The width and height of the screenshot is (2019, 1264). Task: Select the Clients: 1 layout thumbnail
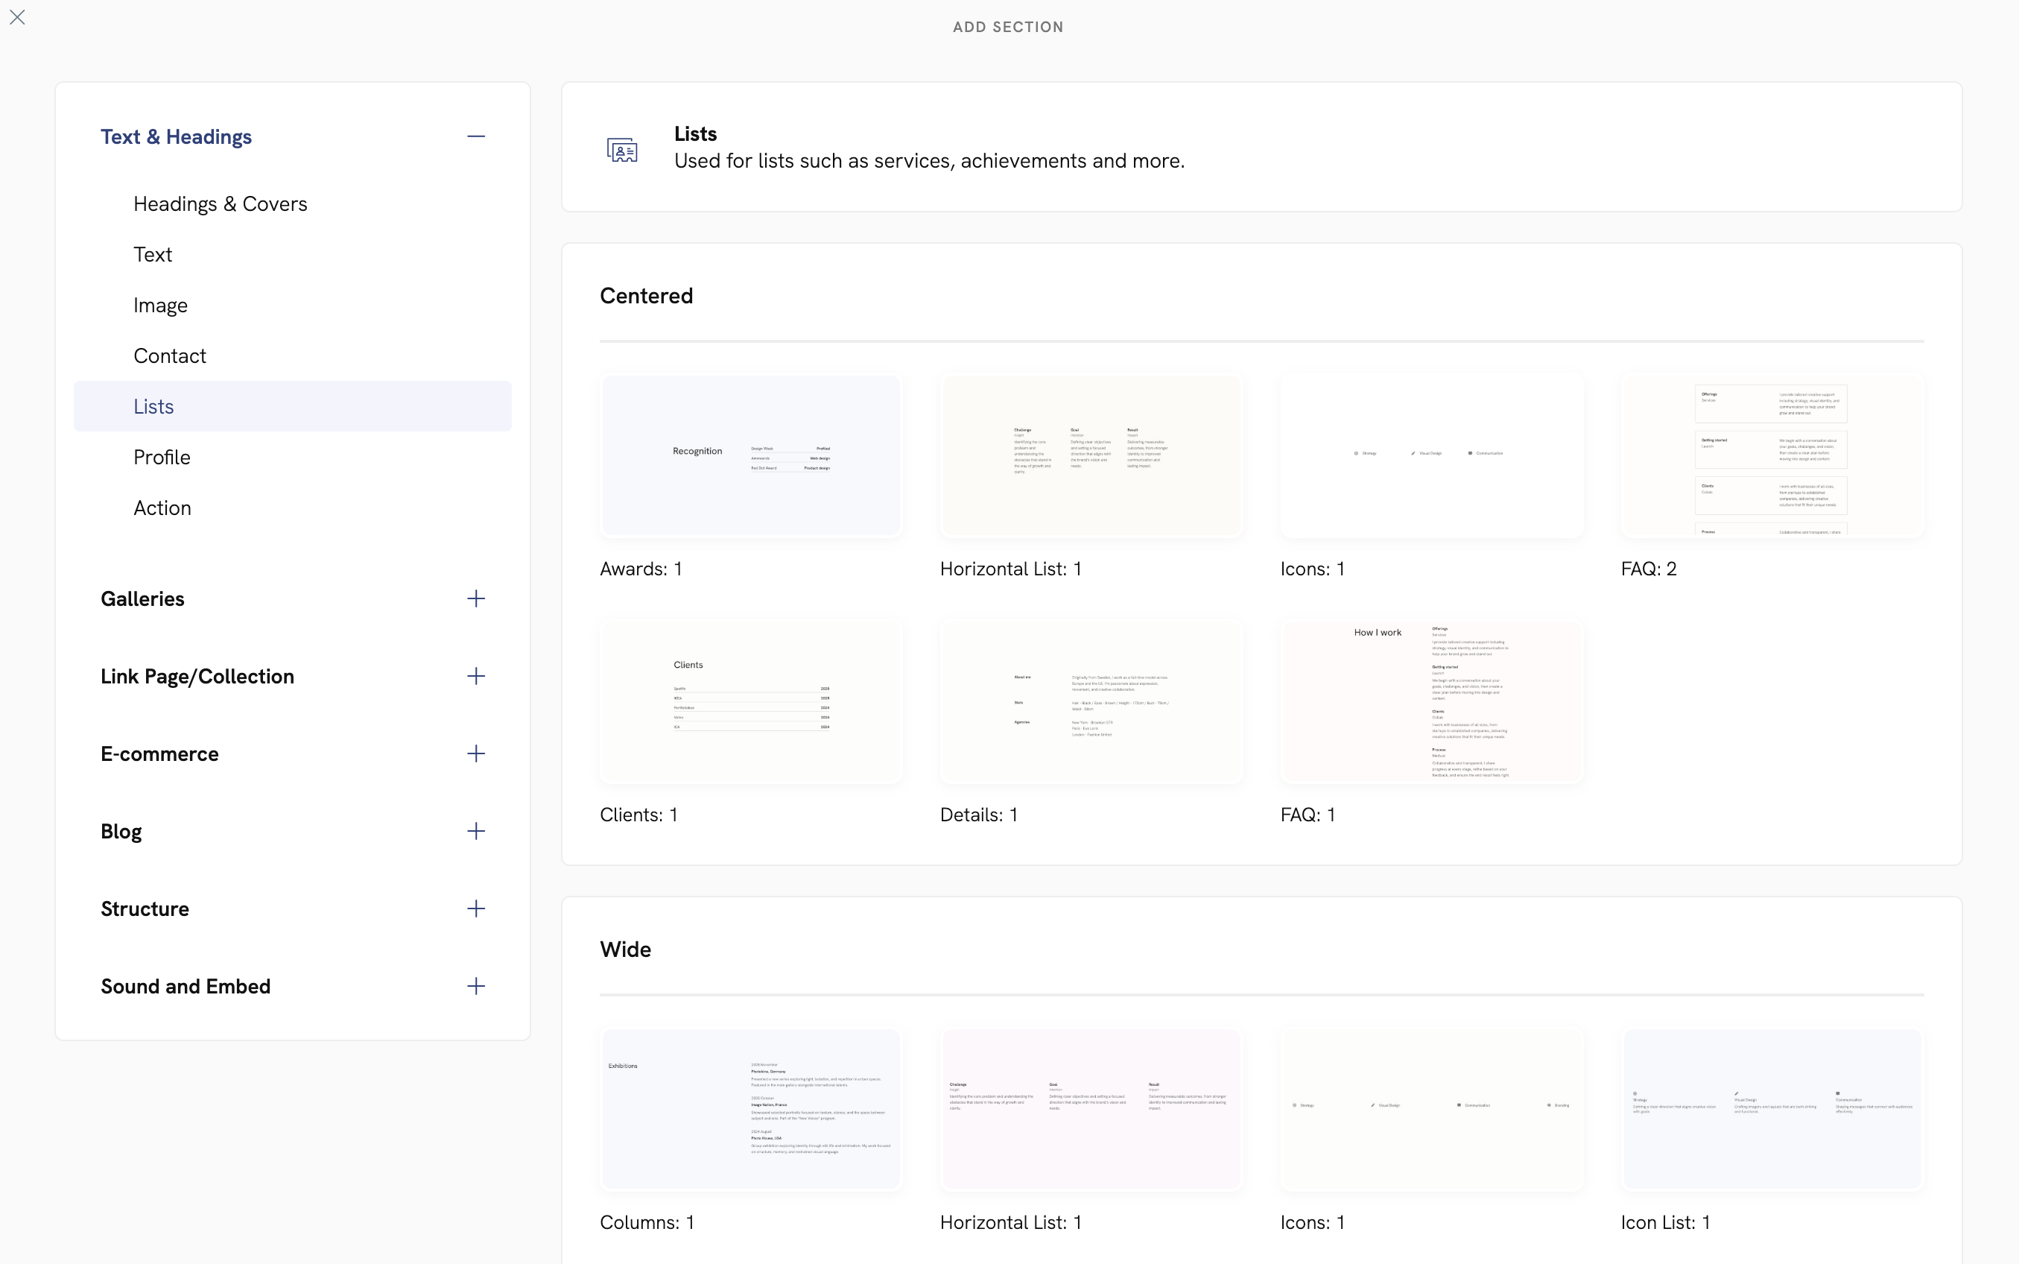coord(750,701)
